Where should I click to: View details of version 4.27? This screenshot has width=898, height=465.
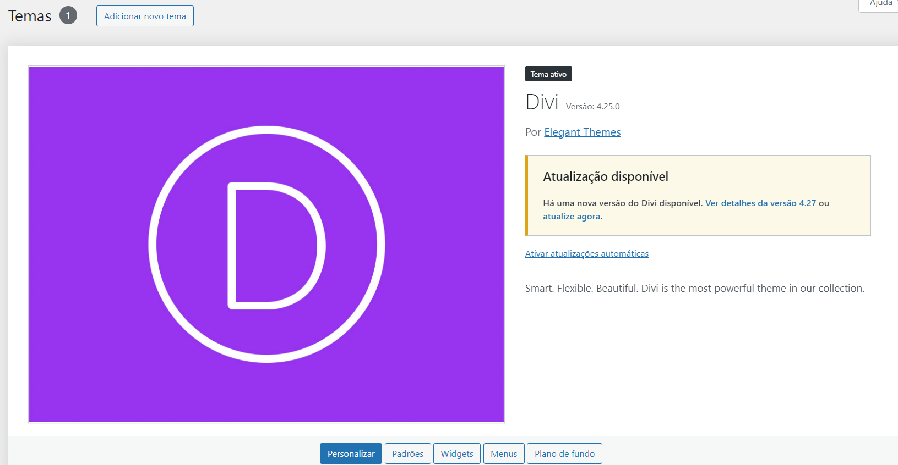[x=761, y=203]
